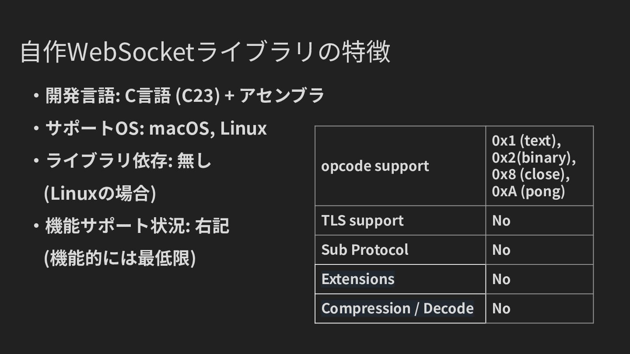Click the highlighted 'Extensions' table cell
This screenshot has height=354, width=630.
tap(358, 279)
